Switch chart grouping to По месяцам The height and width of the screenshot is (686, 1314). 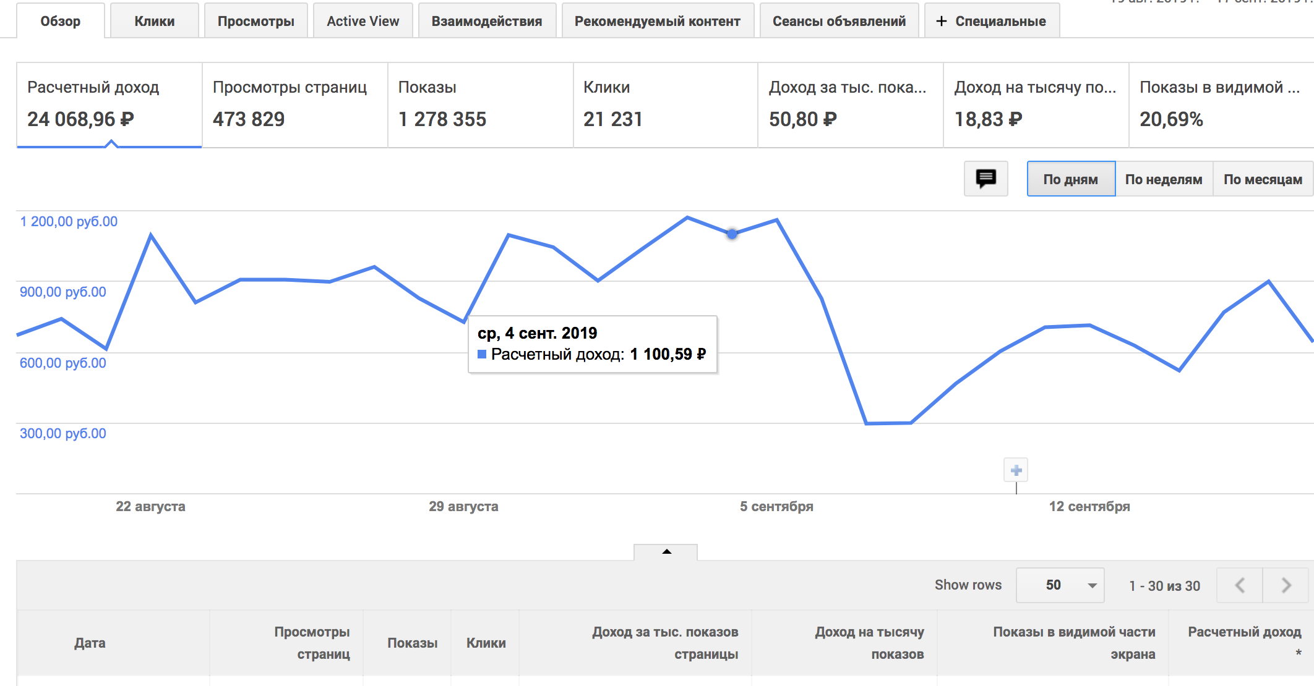(1263, 179)
